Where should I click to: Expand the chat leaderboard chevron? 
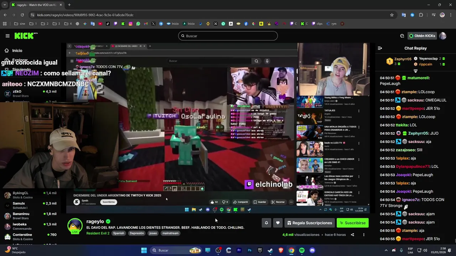tap(415, 71)
